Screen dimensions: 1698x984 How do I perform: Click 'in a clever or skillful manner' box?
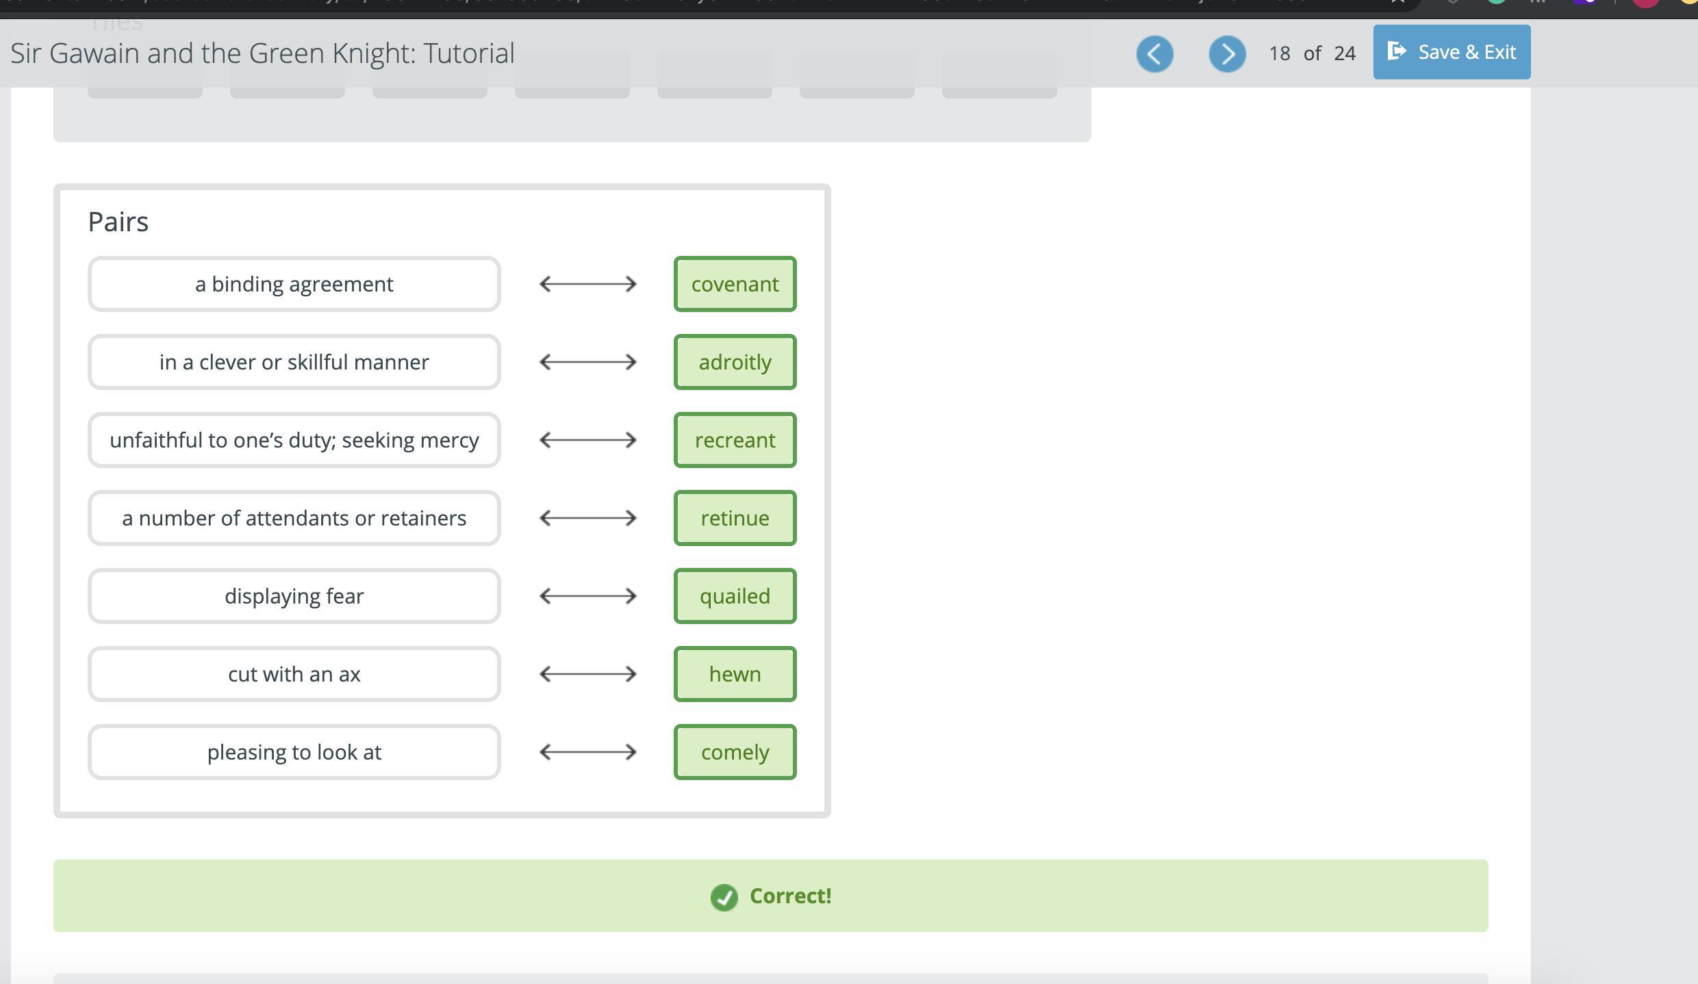click(x=294, y=362)
